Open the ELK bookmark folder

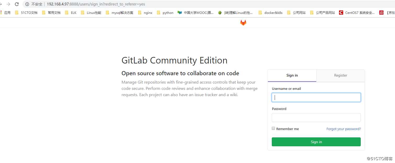pos(71,13)
